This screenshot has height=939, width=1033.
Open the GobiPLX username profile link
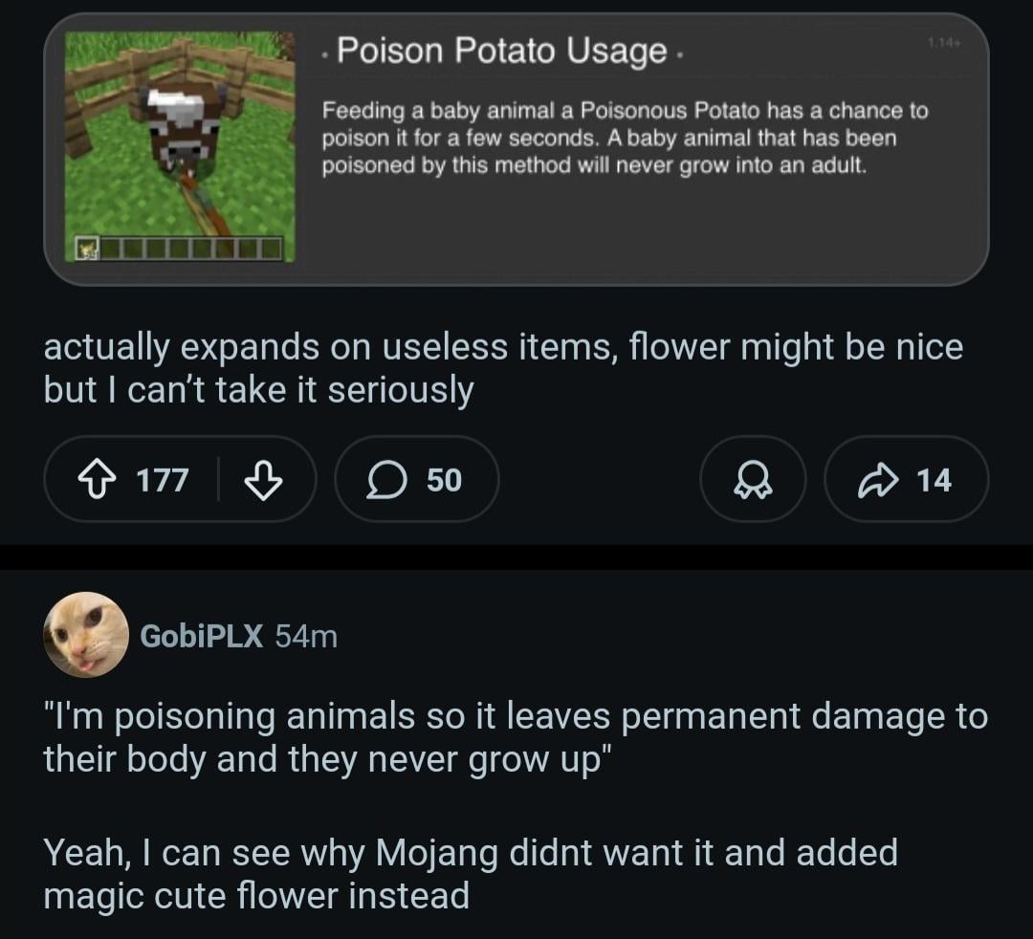pos(201,635)
